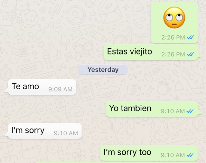Select the Yo tambien message bubble
This screenshot has width=206, height=163.
(x=153, y=109)
